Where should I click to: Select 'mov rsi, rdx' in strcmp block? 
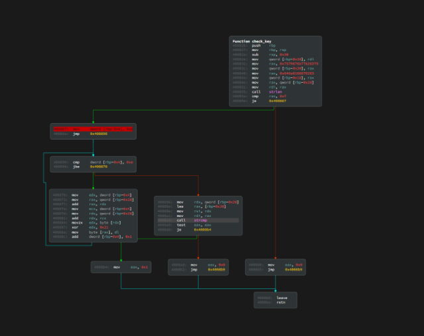[x=184, y=211]
